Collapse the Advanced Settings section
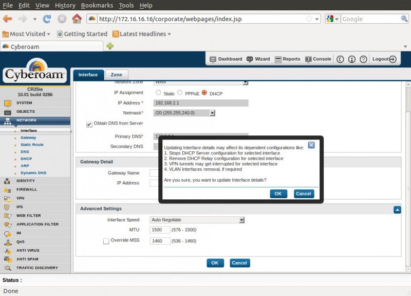The width and height of the screenshot is (411, 296). (x=397, y=210)
